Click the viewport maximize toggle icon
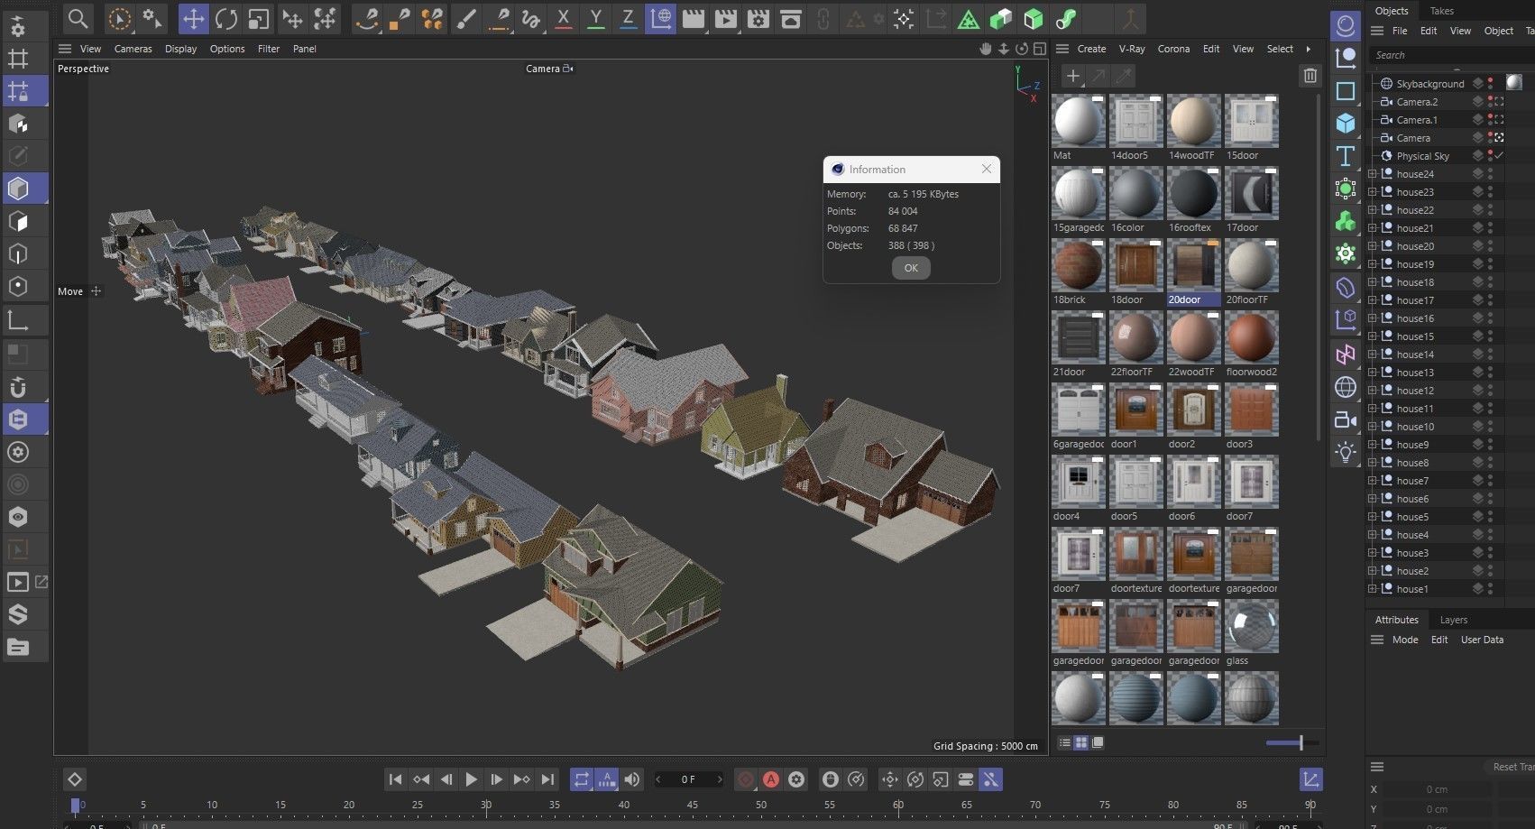The height and width of the screenshot is (829, 1535). click(1040, 49)
